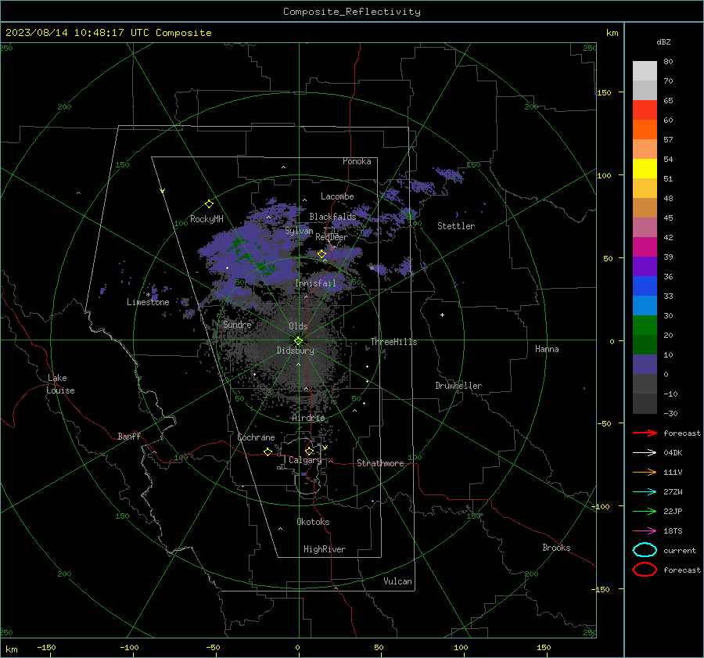The width and height of the screenshot is (704, 658).
Task: Click the yellow diamond marker near Cochrane
Action: (x=268, y=452)
